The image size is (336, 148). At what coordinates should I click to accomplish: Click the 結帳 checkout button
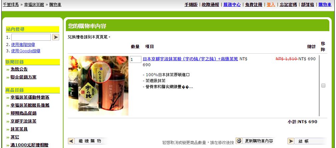pos(307,141)
